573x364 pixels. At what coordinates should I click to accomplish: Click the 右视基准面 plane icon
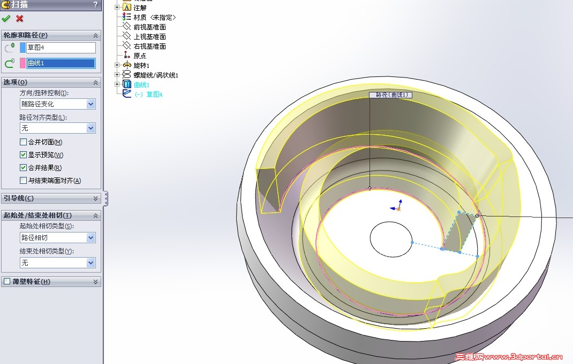coord(126,45)
